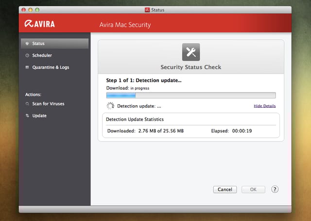Click the Avira icon in title bar

[147, 10]
